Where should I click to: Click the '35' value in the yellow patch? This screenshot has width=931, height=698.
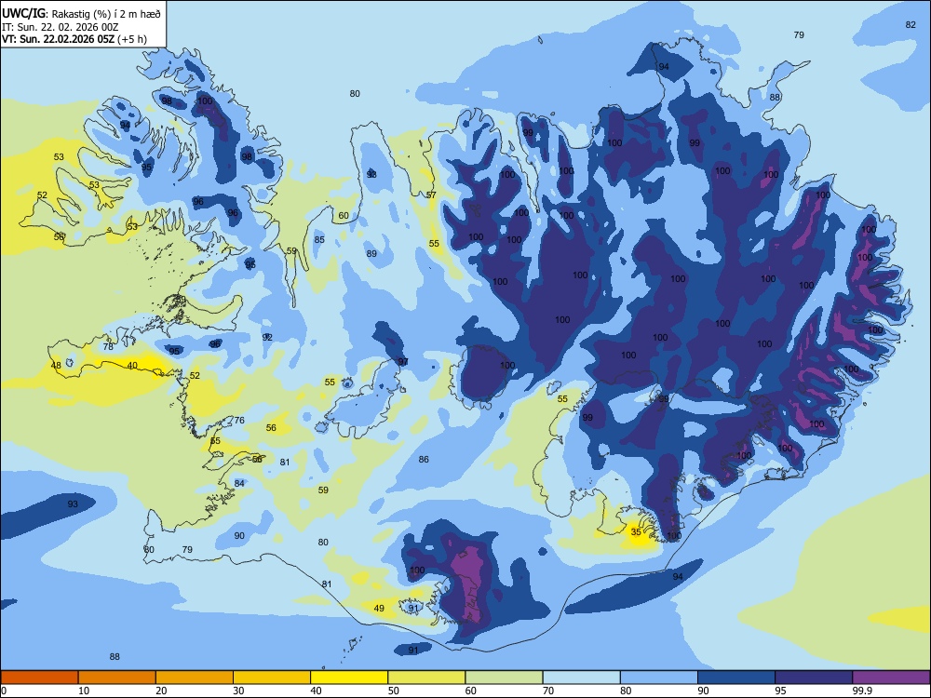(636, 531)
